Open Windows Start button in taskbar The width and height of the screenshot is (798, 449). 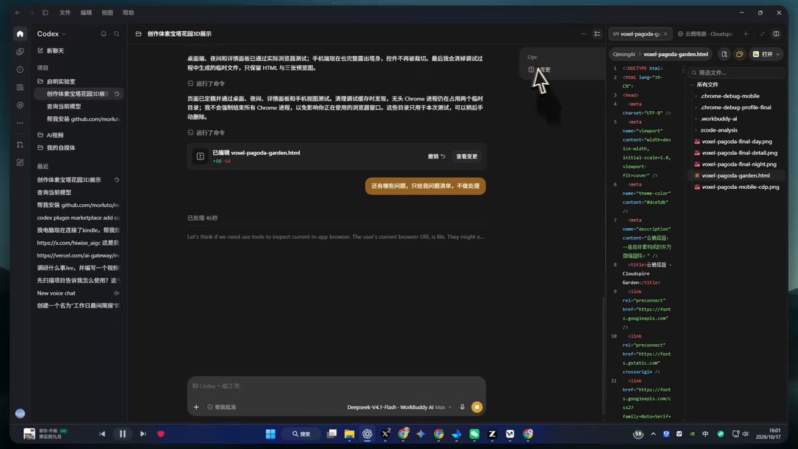tap(271, 434)
